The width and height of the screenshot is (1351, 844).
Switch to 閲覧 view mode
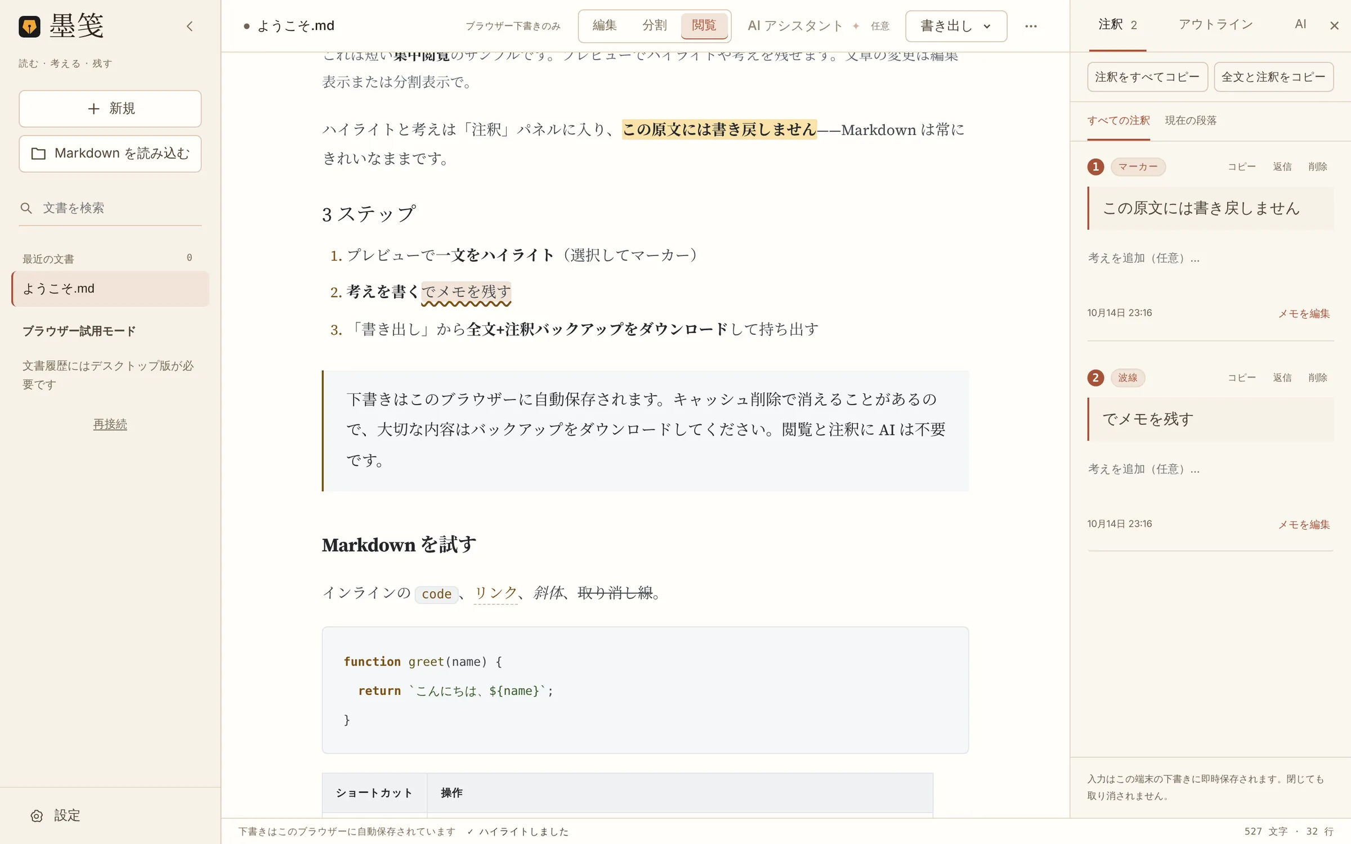tap(704, 26)
